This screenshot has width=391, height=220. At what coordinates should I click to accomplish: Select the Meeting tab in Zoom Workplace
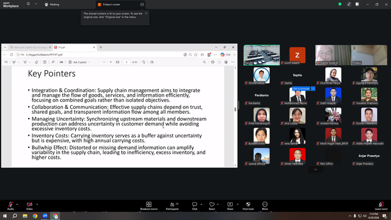tap(52, 4)
